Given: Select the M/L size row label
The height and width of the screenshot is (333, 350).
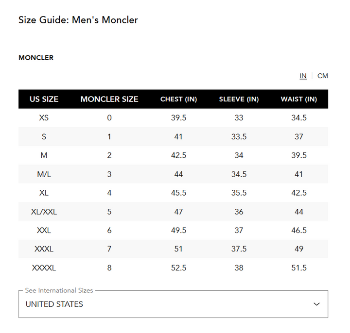Looking at the screenshot, I should [x=44, y=174].
